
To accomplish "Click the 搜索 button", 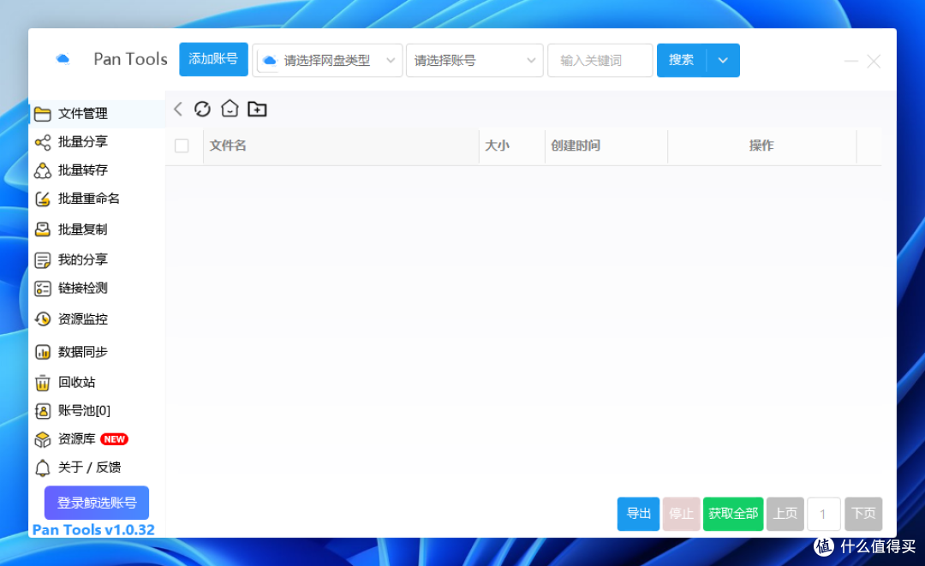I will click(x=682, y=60).
